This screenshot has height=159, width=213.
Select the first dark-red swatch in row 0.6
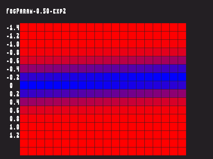click(24, 110)
